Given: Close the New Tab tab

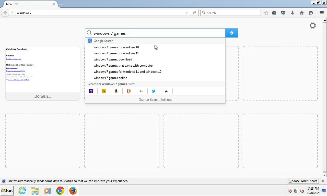Looking at the screenshot, I should [54, 4].
